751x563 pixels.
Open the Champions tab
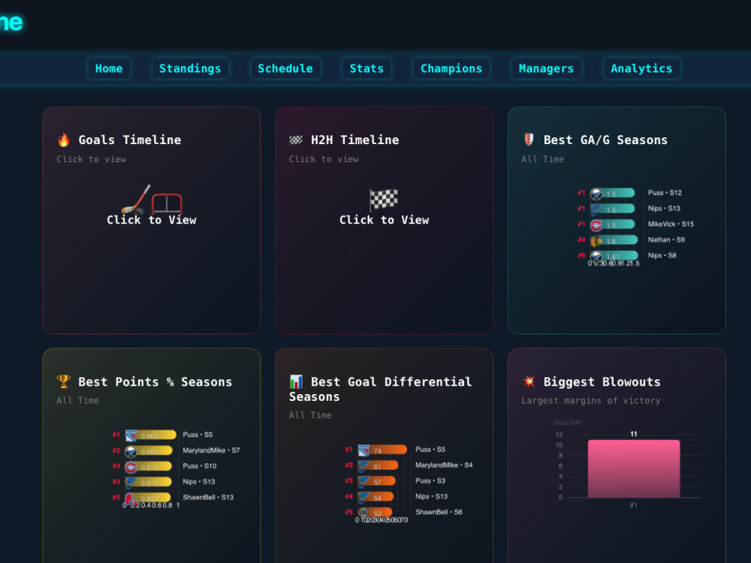[451, 68]
